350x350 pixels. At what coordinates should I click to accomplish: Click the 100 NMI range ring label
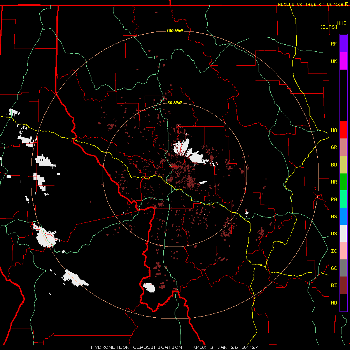175,31
